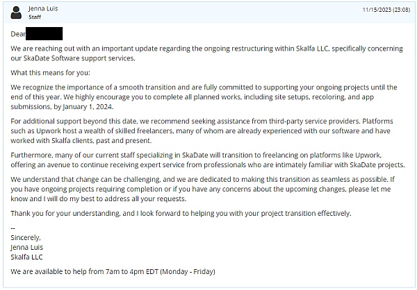This screenshot has height=290, width=417.
Task: Click the redacted recipient name box
Action: tap(44, 33)
